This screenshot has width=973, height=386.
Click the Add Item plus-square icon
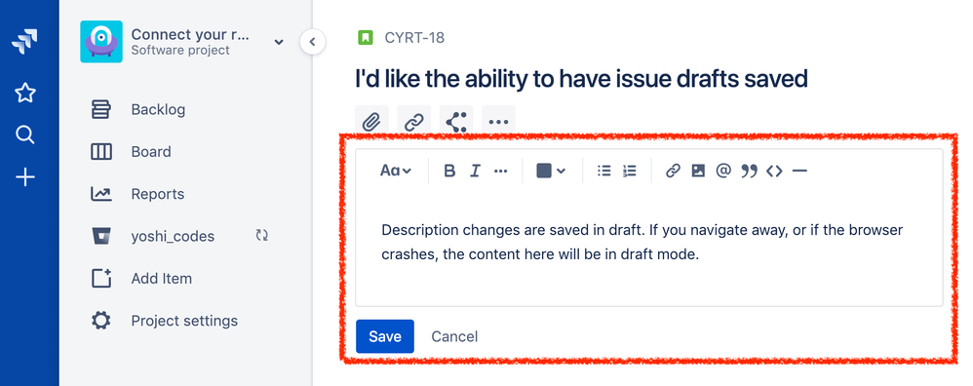click(x=101, y=279)
